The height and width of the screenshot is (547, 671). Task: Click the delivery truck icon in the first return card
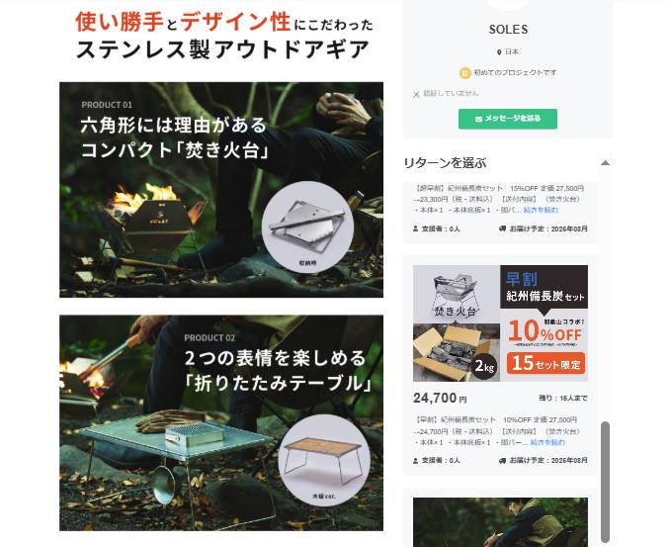tap(502, 229)
